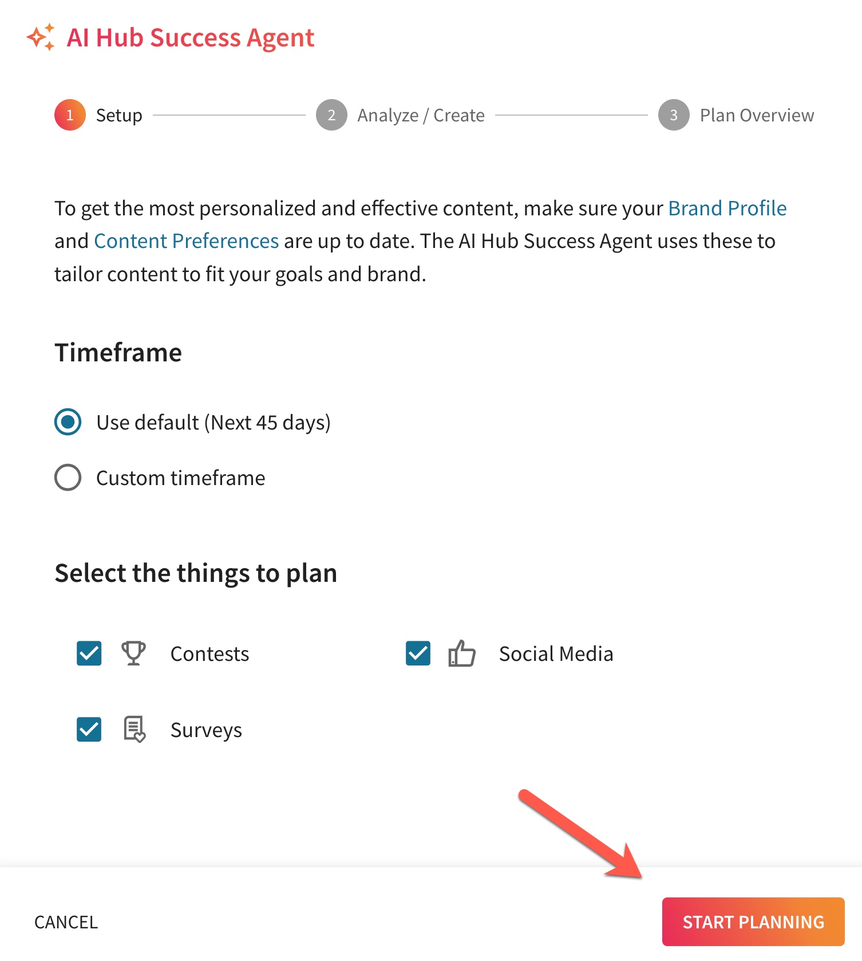Click the Start Planning button
This screenshot has height=961, width=862.
(x=753, y=921)
